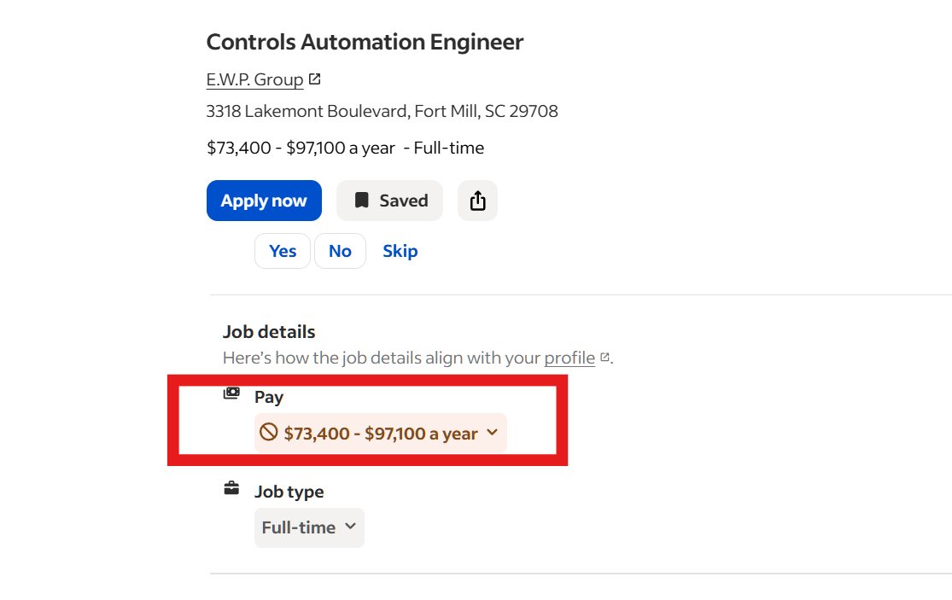Toggle the Saved bookmark button

point(390,201)
